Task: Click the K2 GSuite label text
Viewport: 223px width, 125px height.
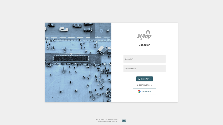Action: [x=146, y=91]
